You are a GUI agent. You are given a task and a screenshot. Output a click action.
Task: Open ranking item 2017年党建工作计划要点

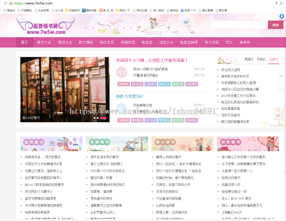click(x=238, y=96)
